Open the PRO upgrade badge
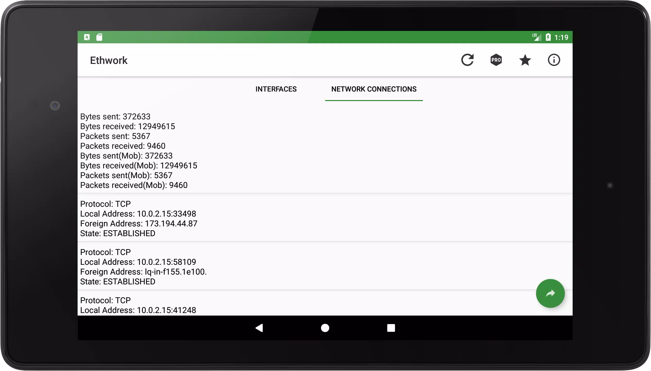 (x=496, y=60)
